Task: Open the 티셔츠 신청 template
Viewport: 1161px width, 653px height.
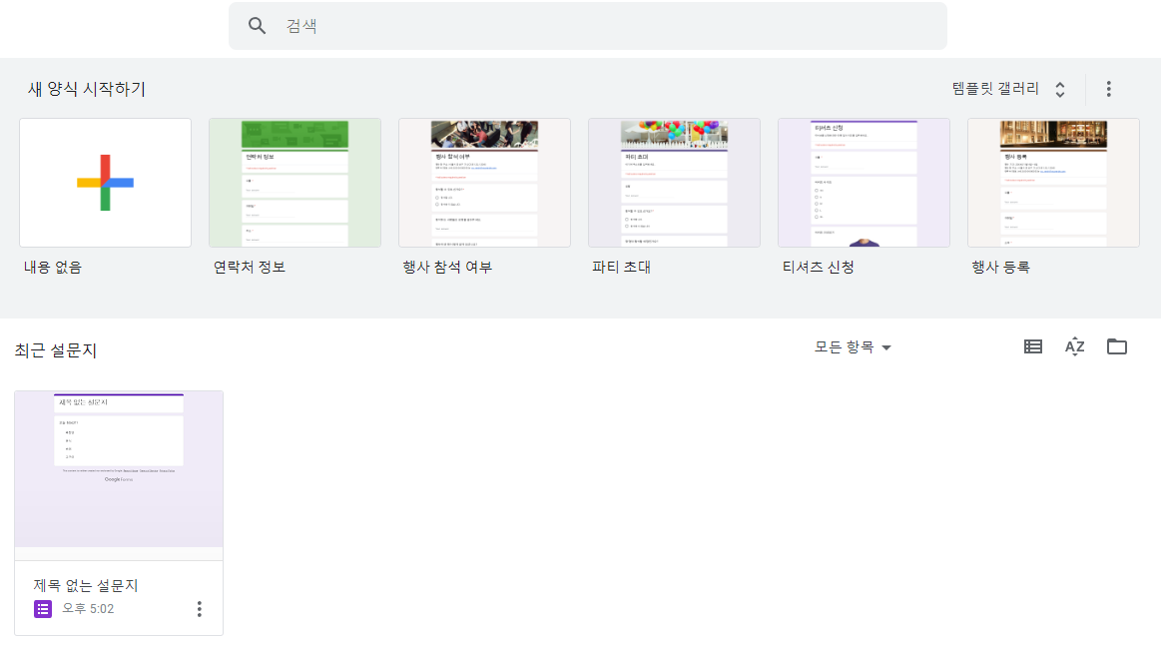Action: tap(864, 182)
